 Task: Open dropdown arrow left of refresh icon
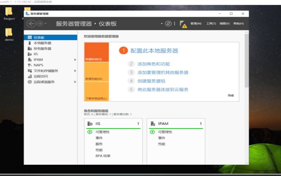pos(162,24)
